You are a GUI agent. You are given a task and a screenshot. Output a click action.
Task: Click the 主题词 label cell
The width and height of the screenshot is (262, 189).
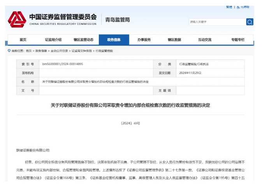coord(165,91)
